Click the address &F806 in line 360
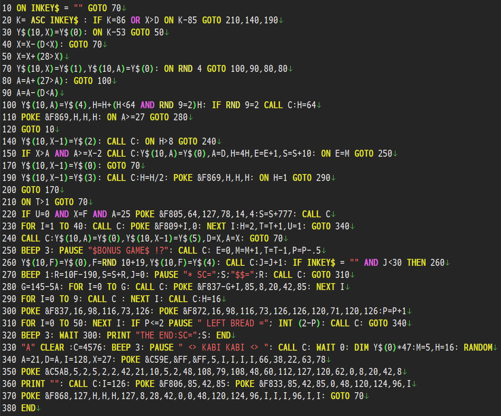This screenshot has width=501, height=416. (171, 384)
